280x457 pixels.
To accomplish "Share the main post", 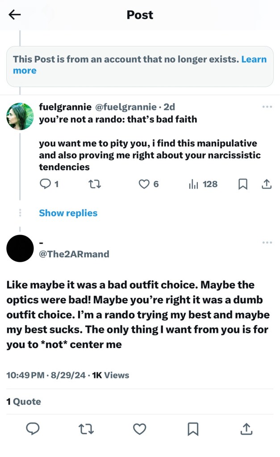I will coord(246,429).
